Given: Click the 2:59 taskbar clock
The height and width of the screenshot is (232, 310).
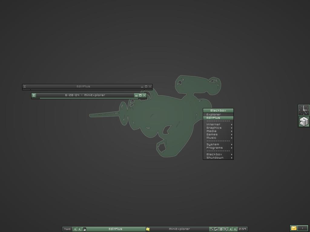Looking at the screenshot, I should pyautogui.click(x=242, y=229).
